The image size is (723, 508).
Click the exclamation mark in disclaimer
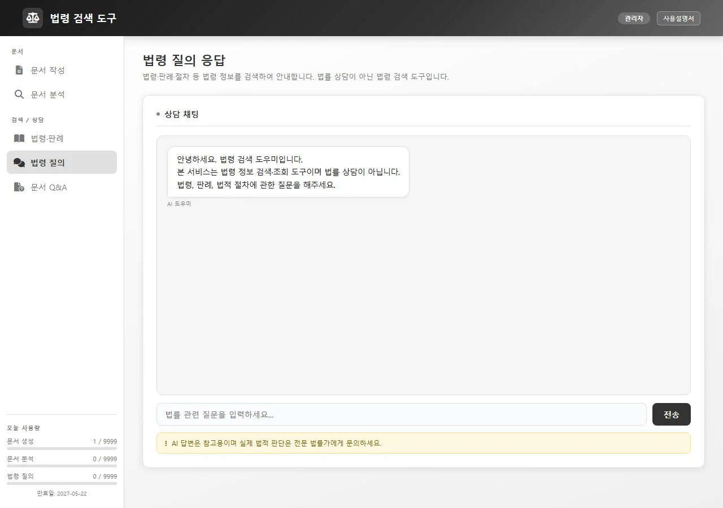[166, 443]
